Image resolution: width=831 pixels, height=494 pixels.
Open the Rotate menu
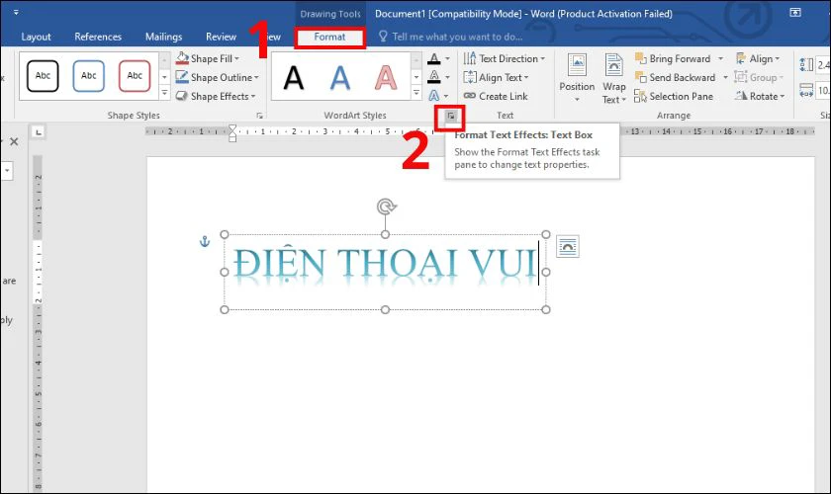point(760,97)
